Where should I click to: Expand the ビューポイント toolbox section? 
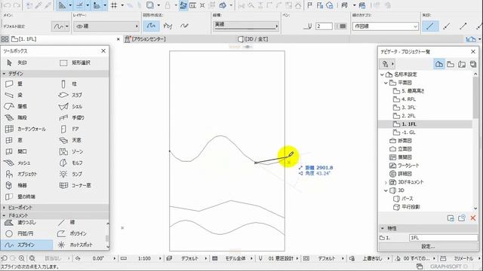tap(5, 208)
